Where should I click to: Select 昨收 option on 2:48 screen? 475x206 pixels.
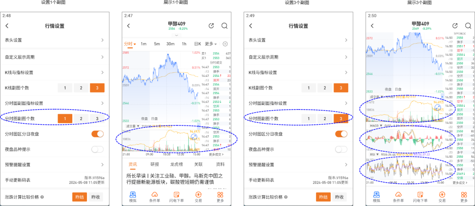tap(95, 197)
